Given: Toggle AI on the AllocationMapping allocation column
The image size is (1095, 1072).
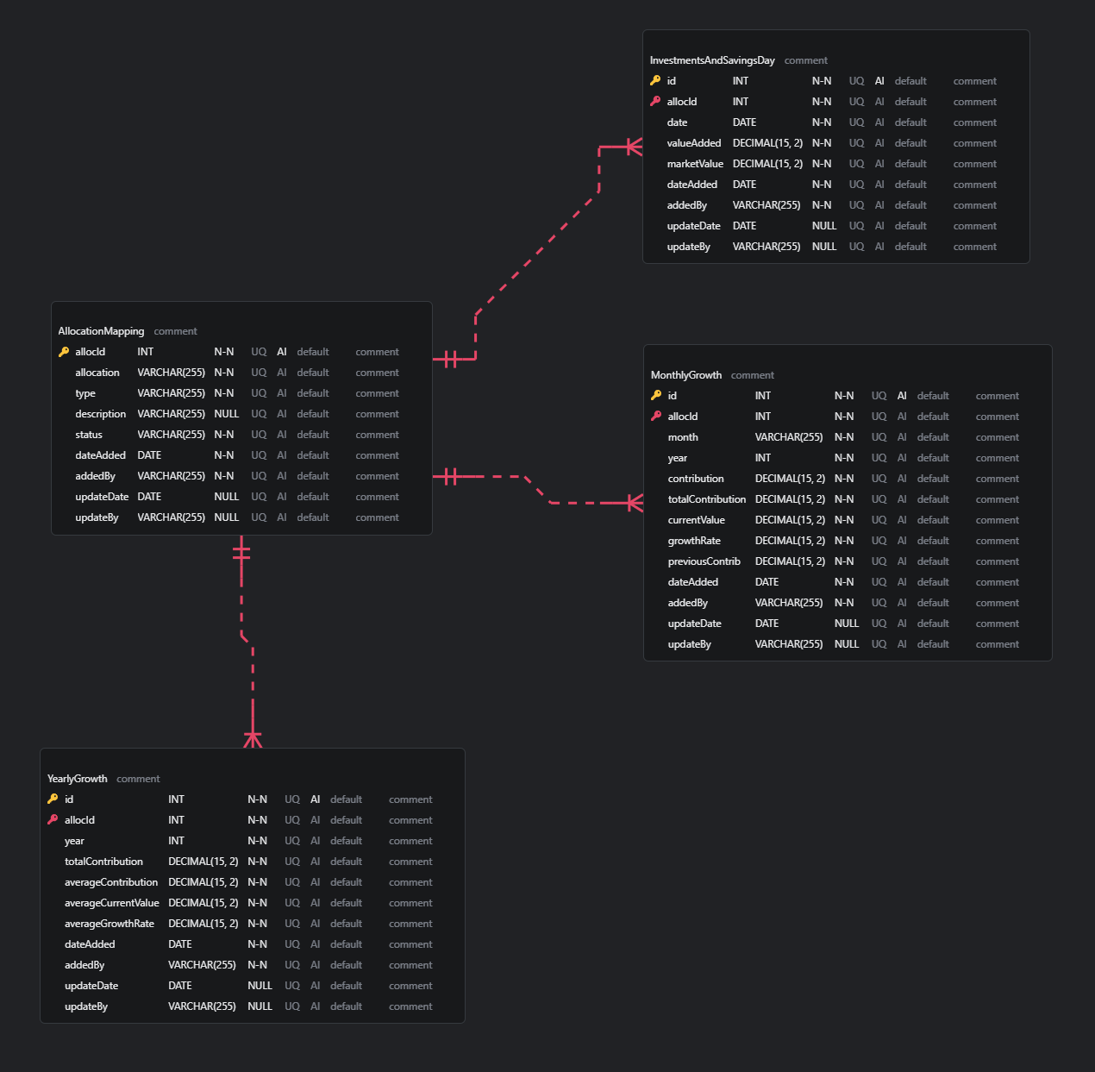Looking at the screenshot, I should click(281, 373).
